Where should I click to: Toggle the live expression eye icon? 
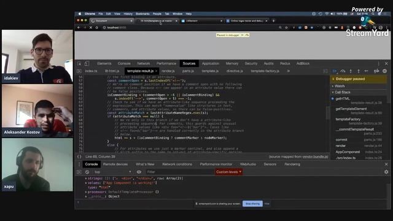[x=139, y=172]
